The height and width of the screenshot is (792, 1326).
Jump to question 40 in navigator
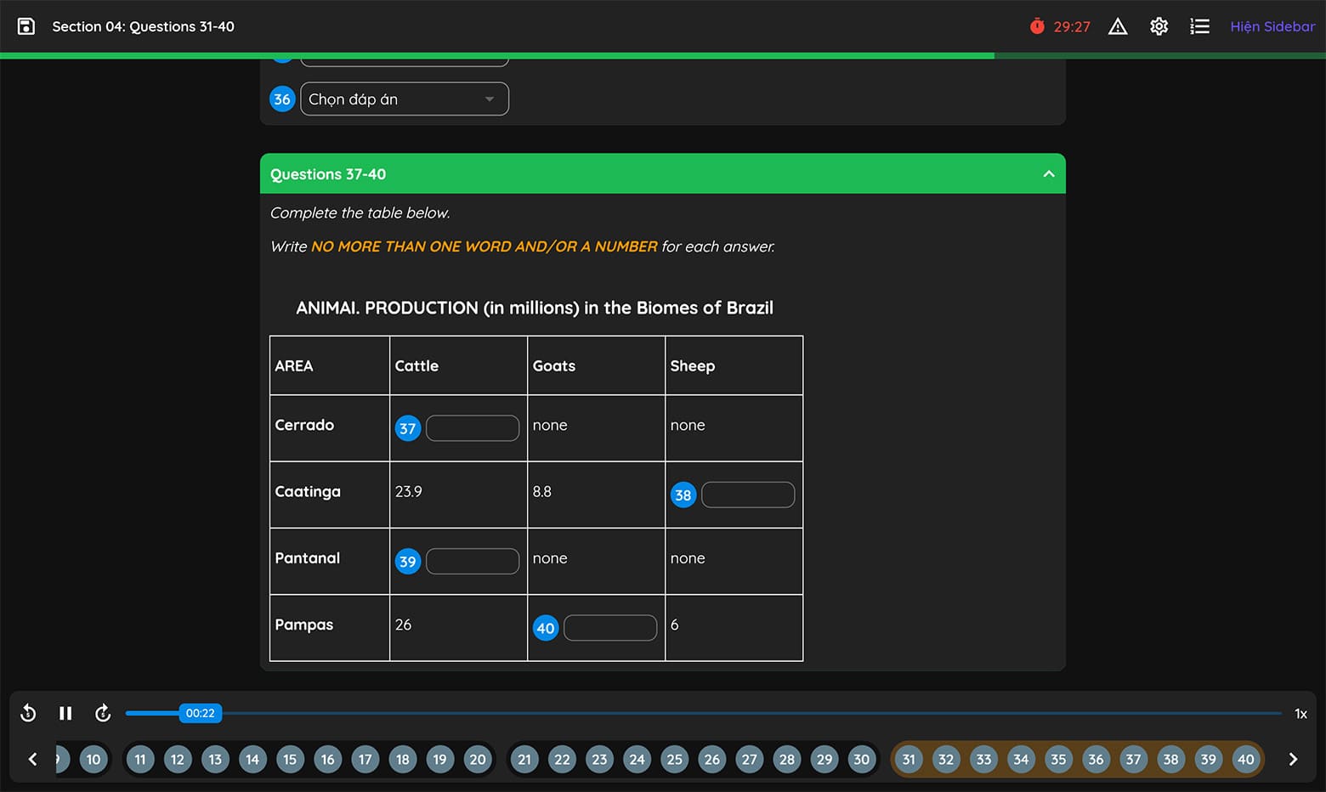pos(1245,759)
